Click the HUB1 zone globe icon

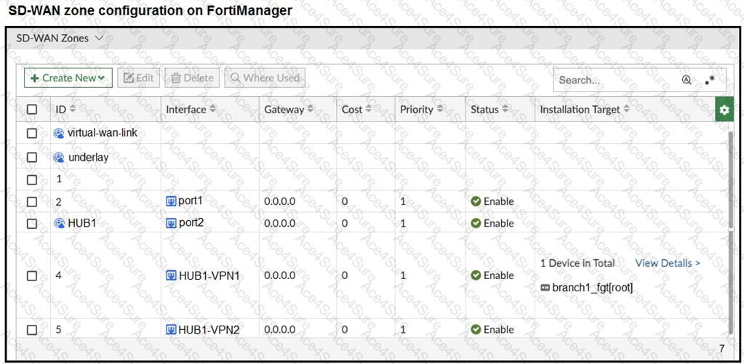pyautogui.click(x=59, y=223)
